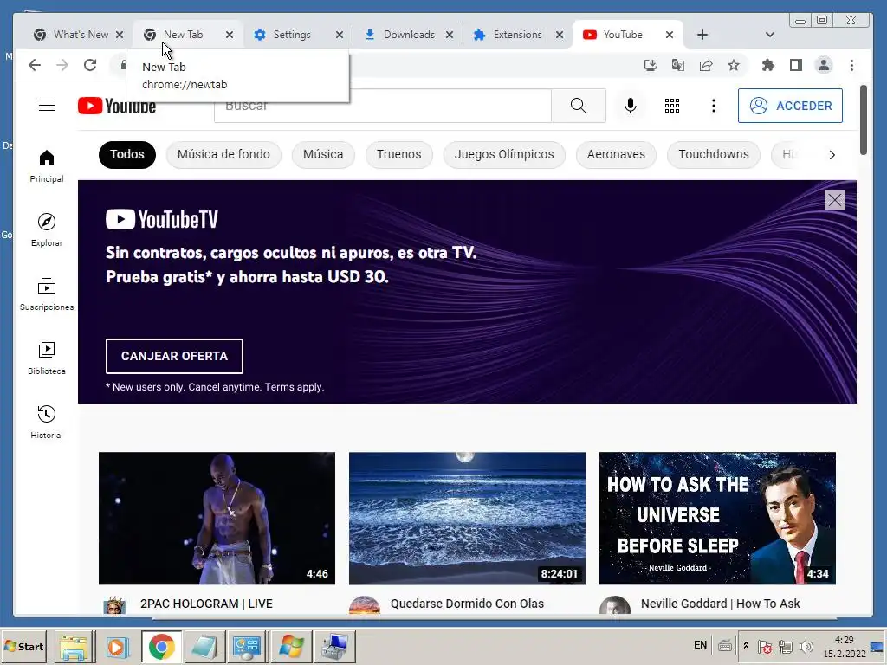Open the Windows Start menu
Viewport: 887px width, 665px height.
tap(24, 646)
